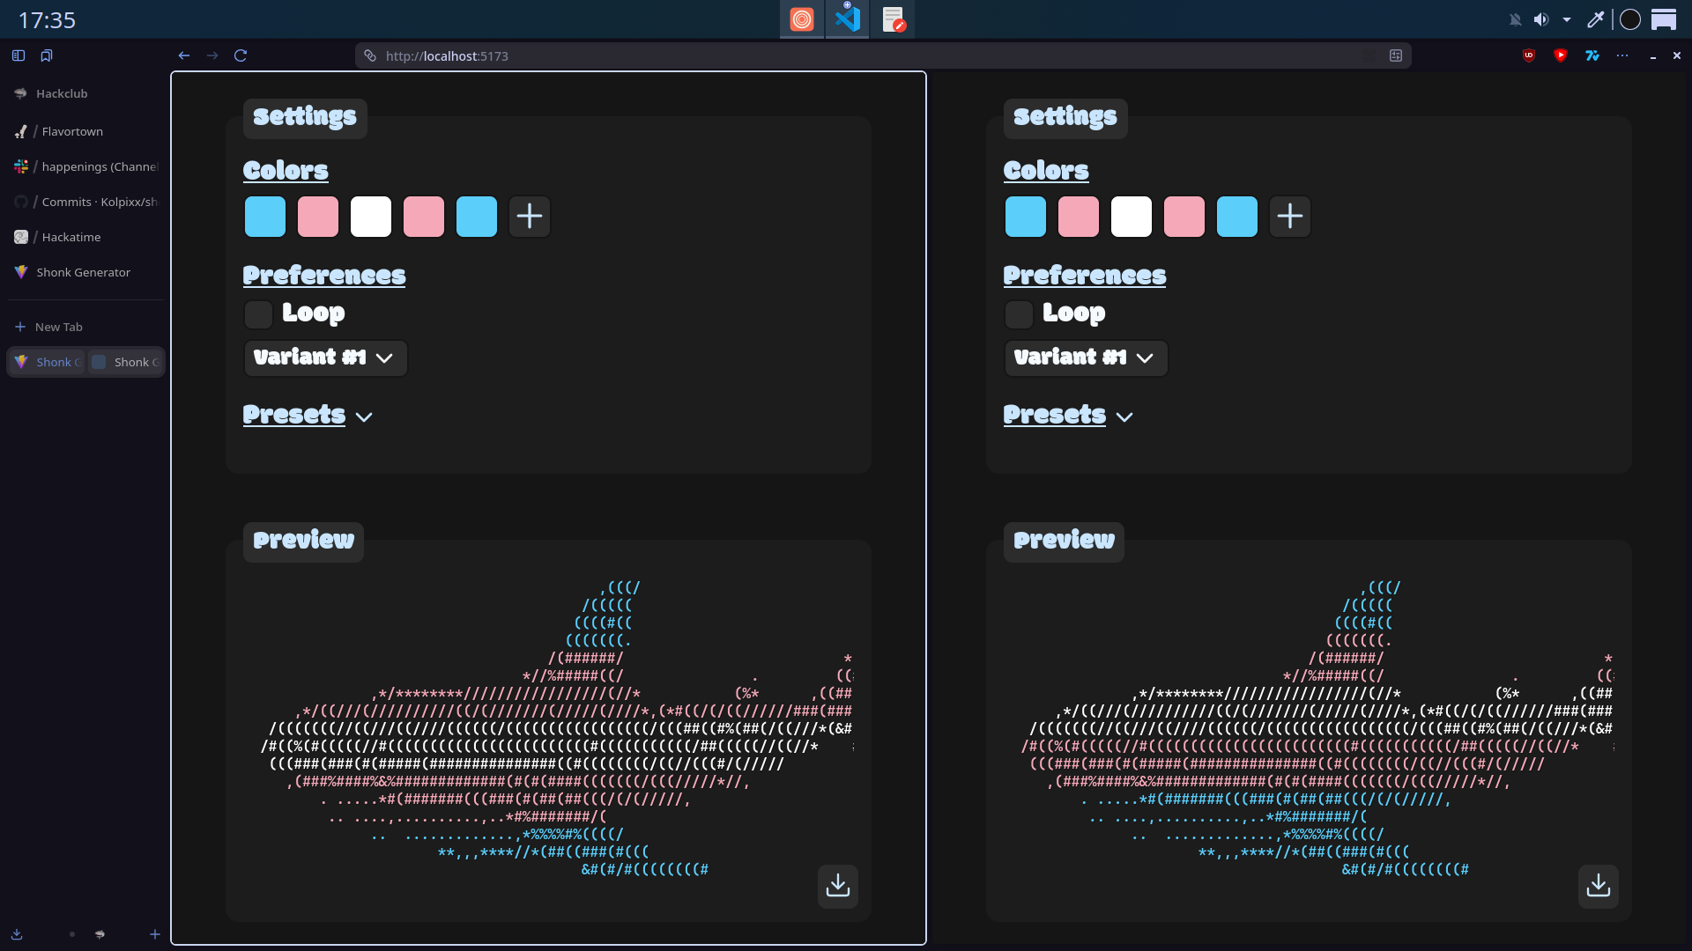Open Shonk Generator pinned tab

tap(83, 272)
